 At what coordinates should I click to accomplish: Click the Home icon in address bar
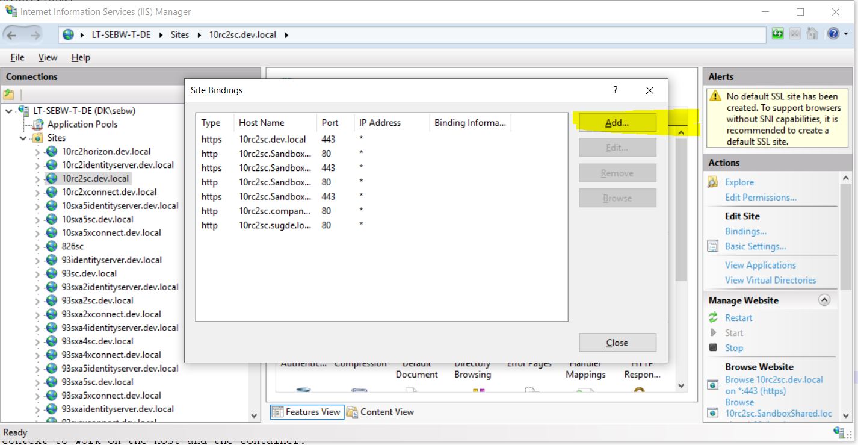(812, 34)
